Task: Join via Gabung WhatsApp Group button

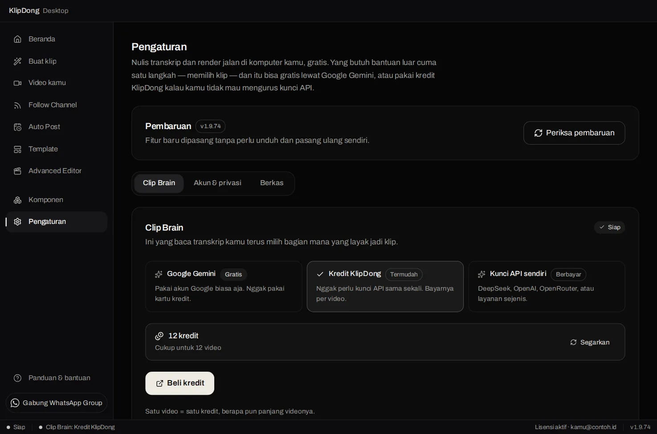Action: (x=57, y=403)
